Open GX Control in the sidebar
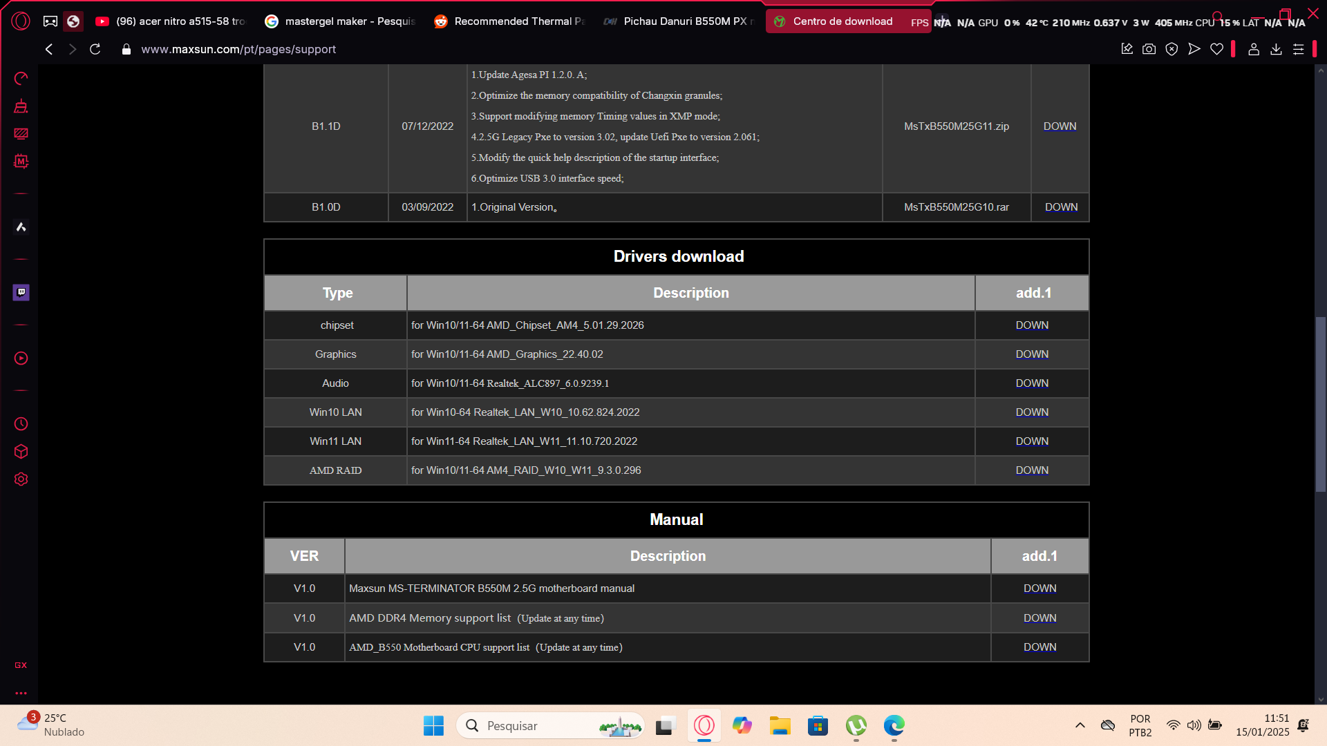1327x746 pixels. pyautogui.click(x=21, y=78)
